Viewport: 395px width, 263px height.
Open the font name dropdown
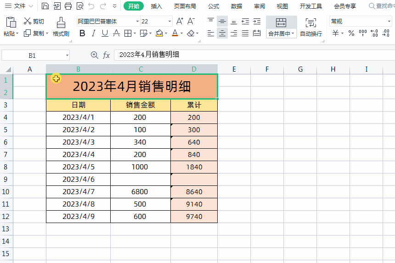click(x=137, y=22)
